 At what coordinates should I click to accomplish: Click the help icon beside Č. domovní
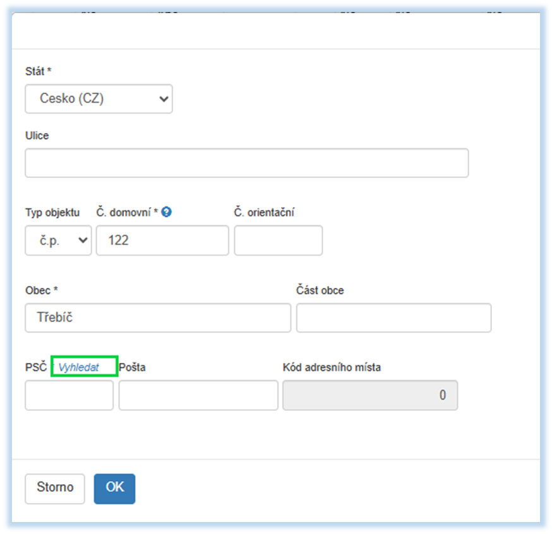point(167,212)
